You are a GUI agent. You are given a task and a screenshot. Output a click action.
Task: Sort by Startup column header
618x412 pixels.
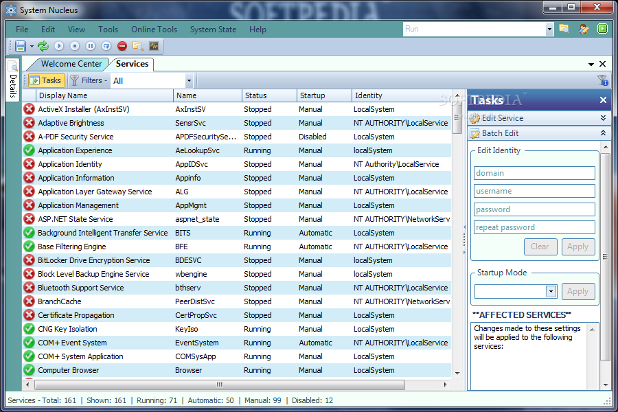[x=324, y=95]
